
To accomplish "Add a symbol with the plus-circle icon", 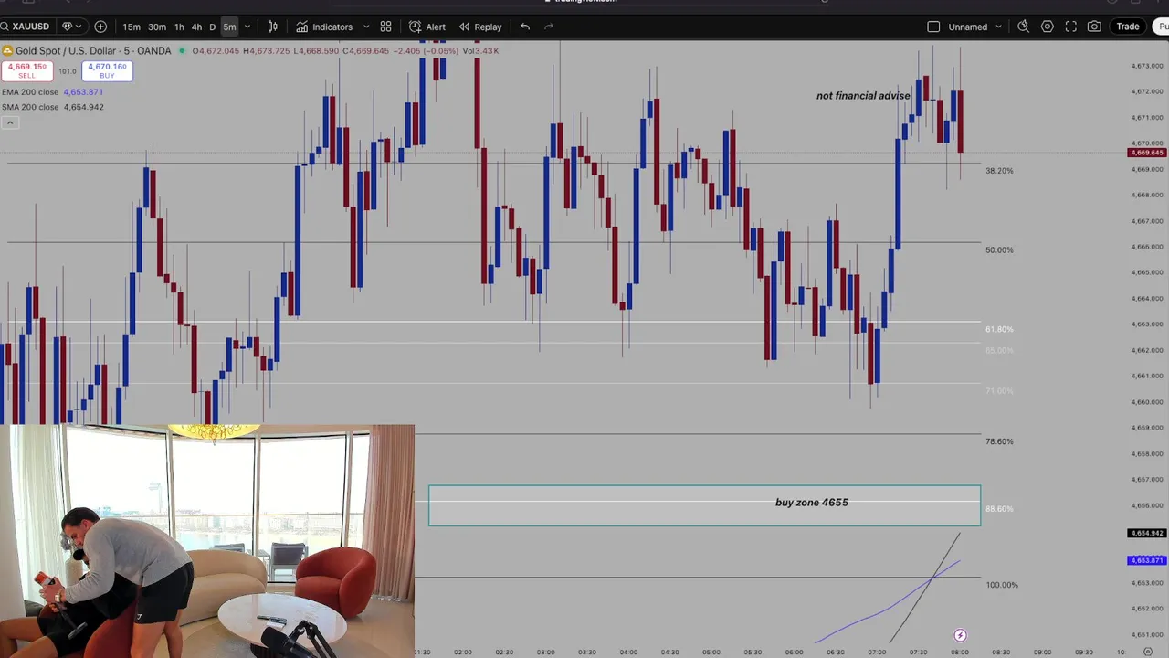I will [100, 27].
